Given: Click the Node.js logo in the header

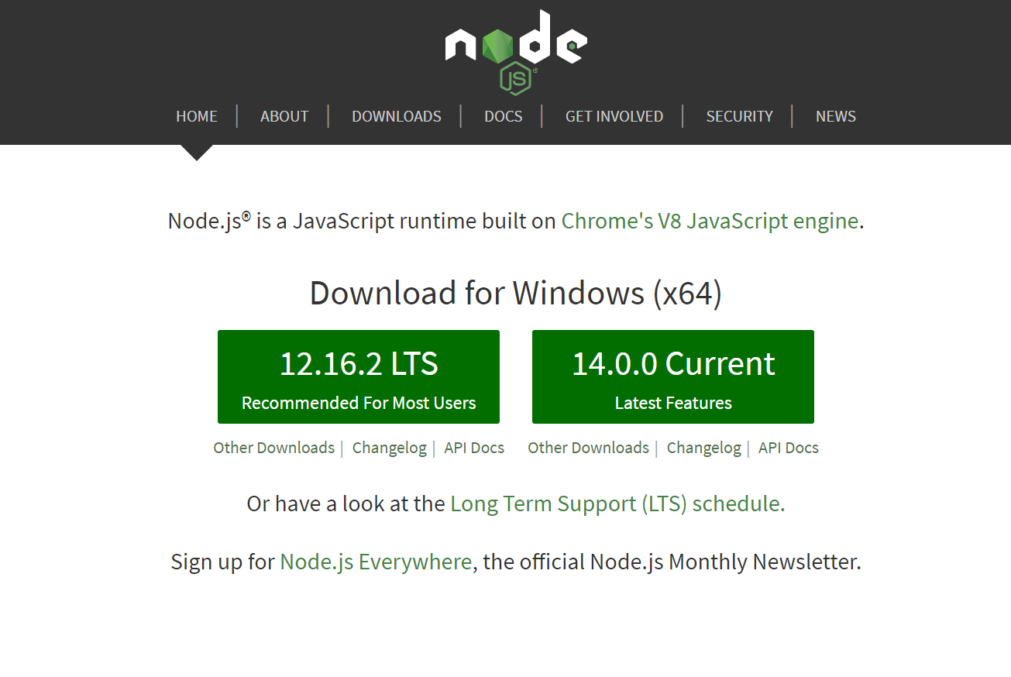Looking at the screenshot, I should point(516,51).
